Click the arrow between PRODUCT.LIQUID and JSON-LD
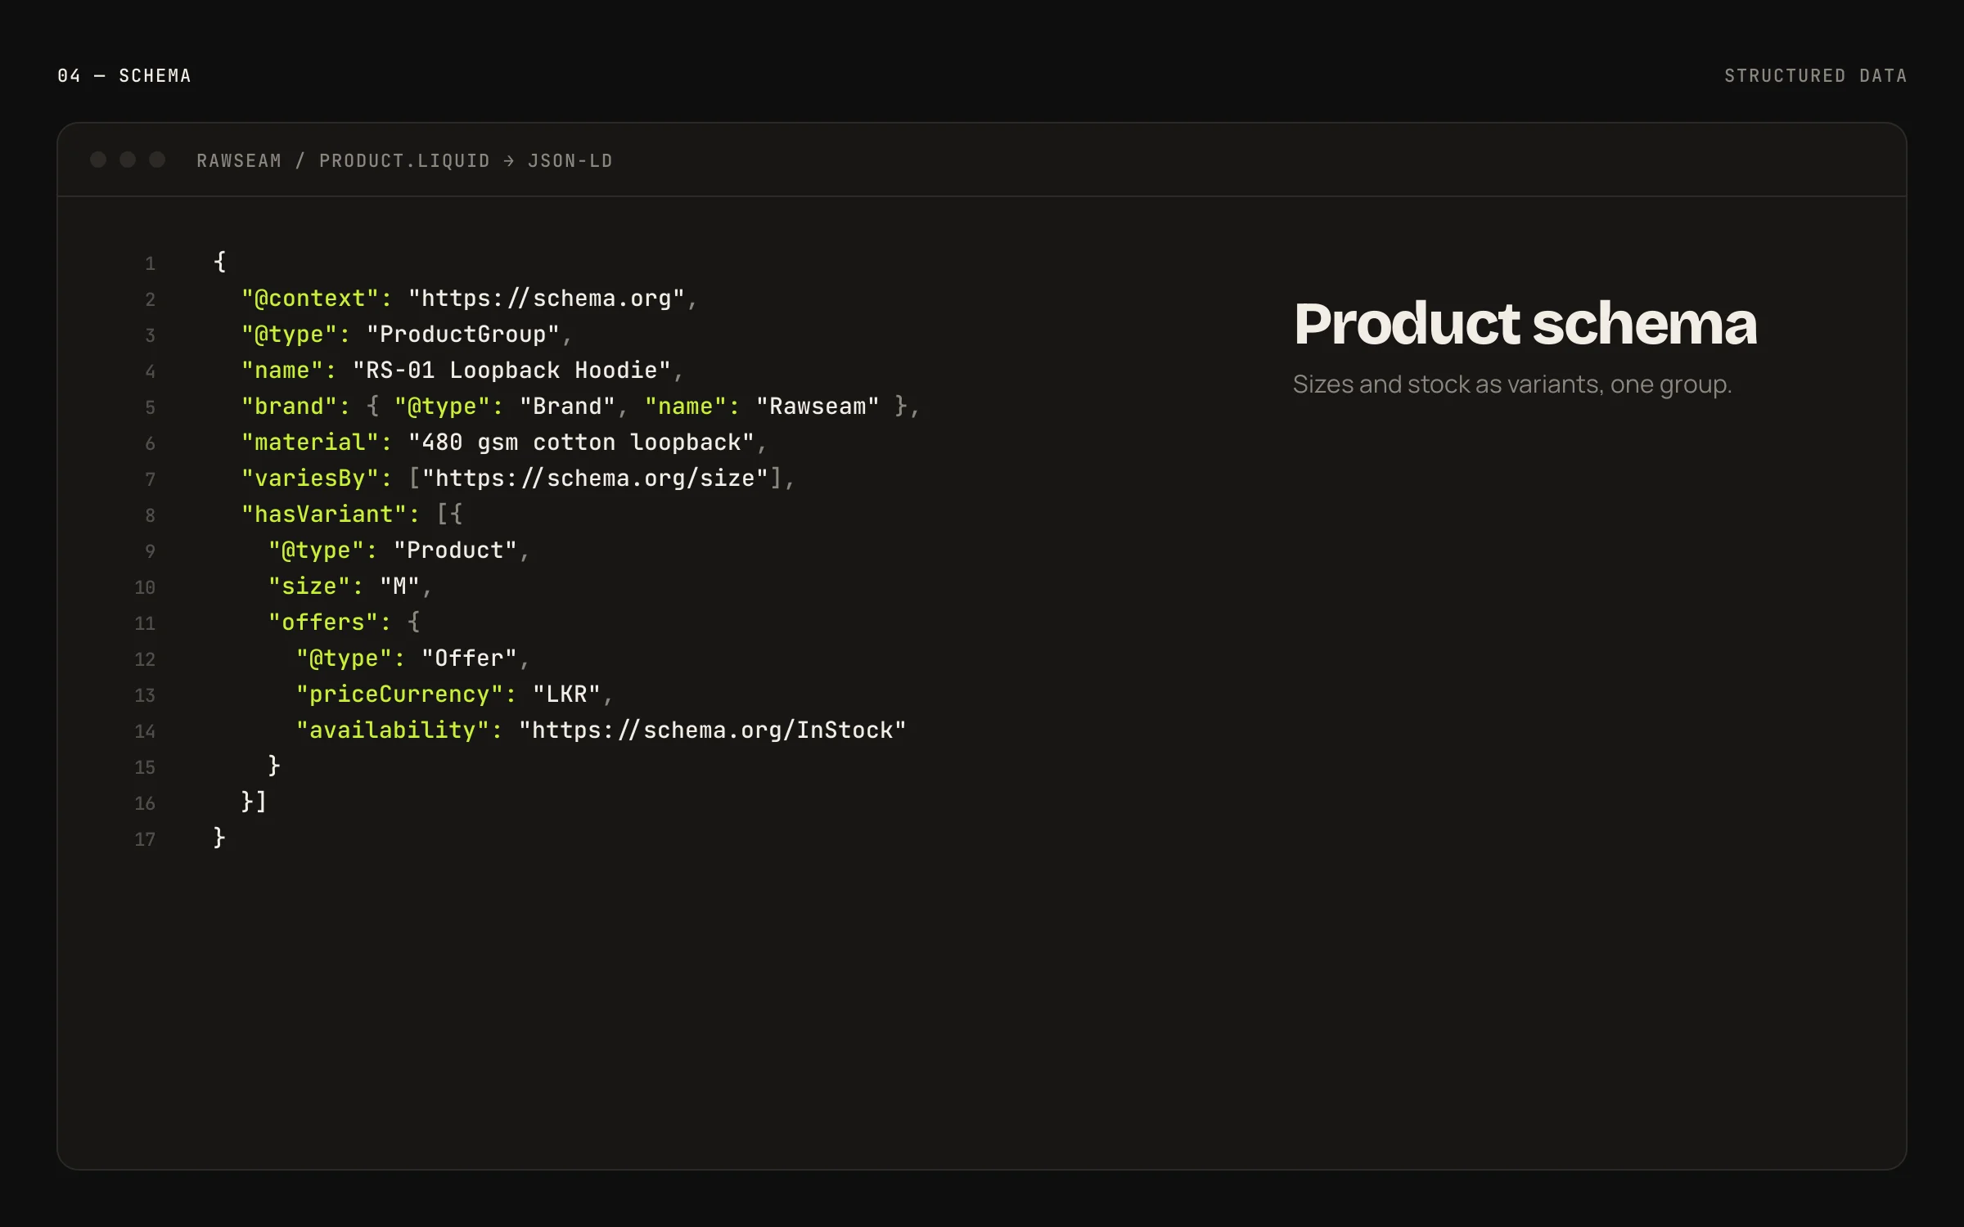1964x1227 pixels. pos(509,161)
